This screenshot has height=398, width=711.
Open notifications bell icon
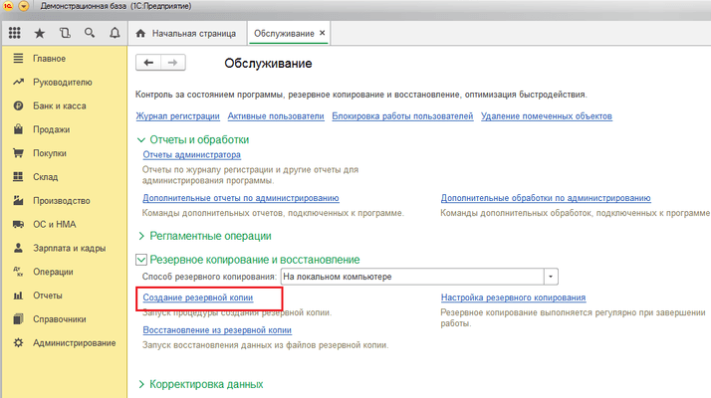click(x=115, y=33)
